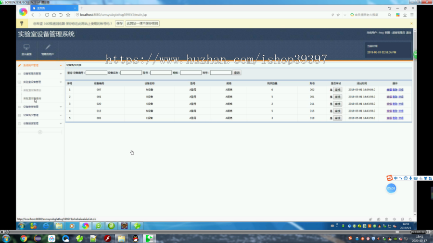Click the 001 account cell
This screenshot has height=243, width=433.
[312, 97]
